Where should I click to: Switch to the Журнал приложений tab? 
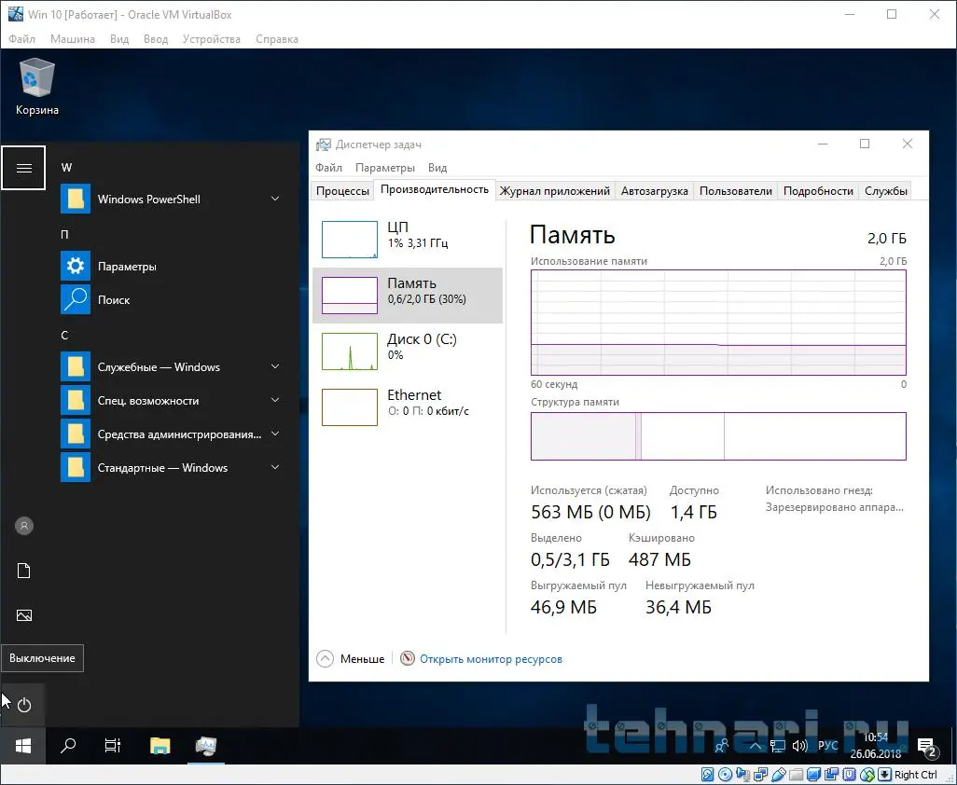[554, 191]
